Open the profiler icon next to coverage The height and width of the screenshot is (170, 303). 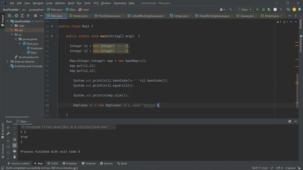(x=275, y=9)
